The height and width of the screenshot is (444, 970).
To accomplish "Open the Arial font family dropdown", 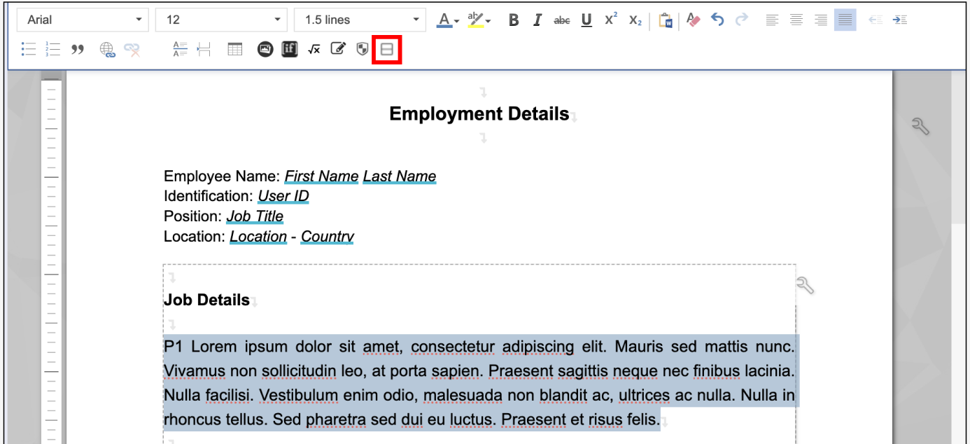I will (82, 20).
